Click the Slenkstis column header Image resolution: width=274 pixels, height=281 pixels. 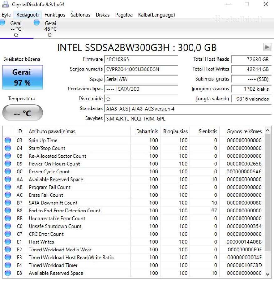pos(205,131)
